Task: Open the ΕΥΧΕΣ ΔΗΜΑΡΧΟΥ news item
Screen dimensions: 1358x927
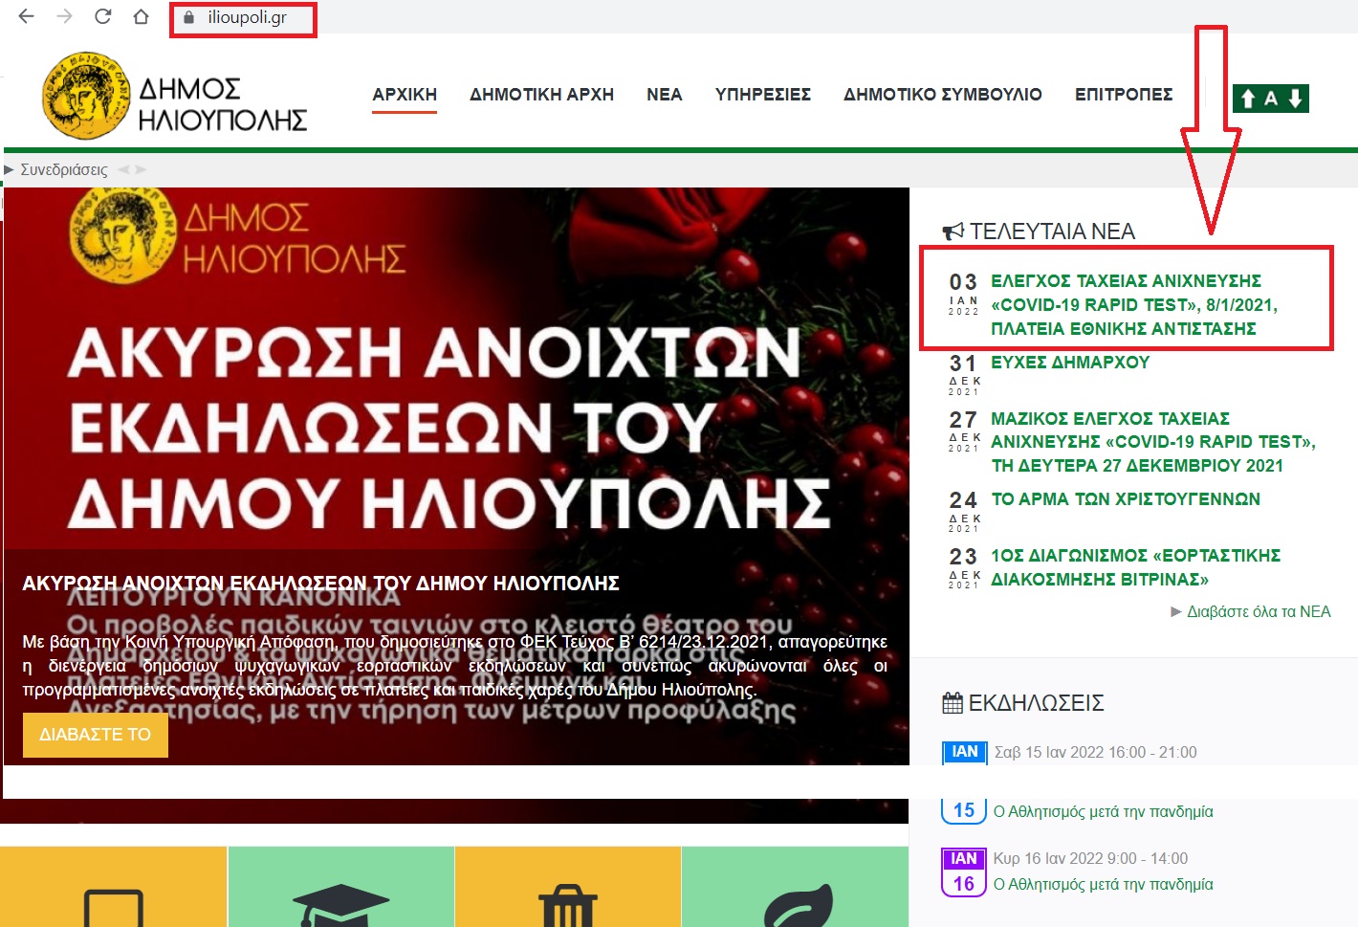Action: click(1070, 363)
